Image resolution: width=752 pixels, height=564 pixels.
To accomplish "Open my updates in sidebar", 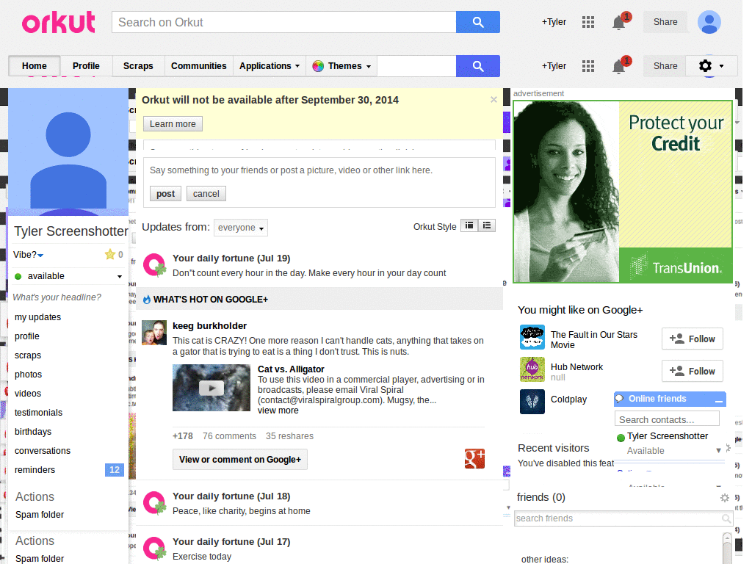I will (x=38, y=317).
